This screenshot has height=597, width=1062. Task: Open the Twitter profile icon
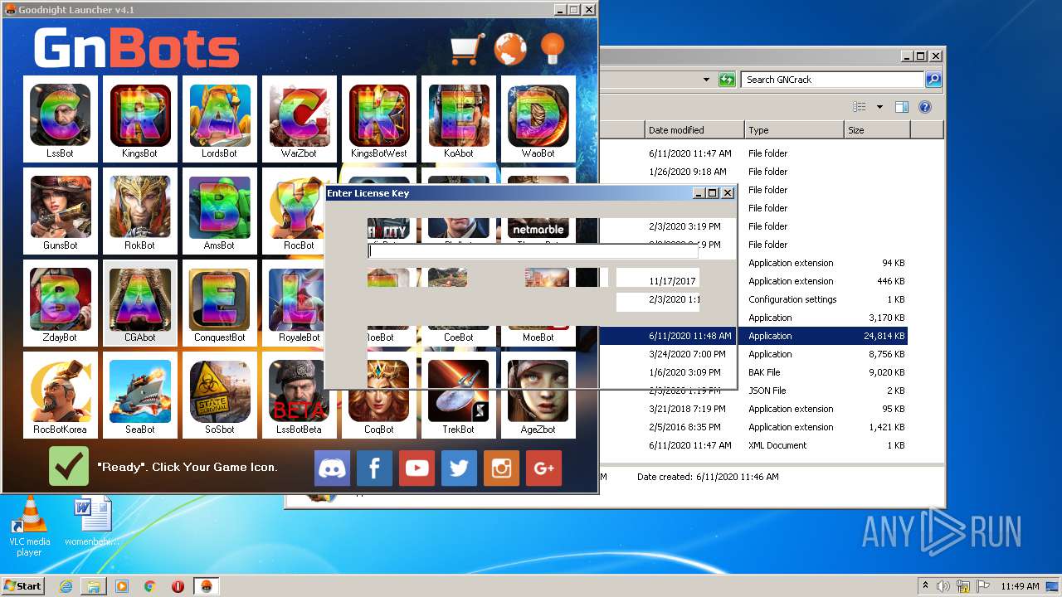pos(459,468)
